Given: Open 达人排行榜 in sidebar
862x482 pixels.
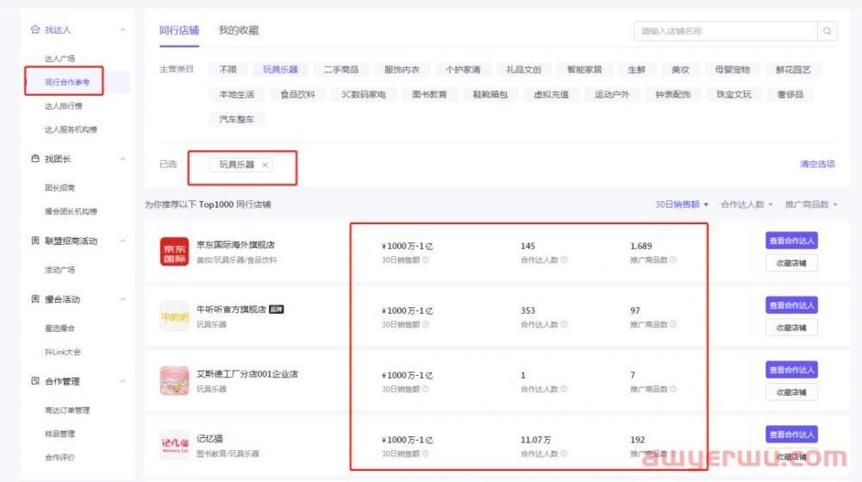Looking at the screenshot, I should [x=64, y=106].
